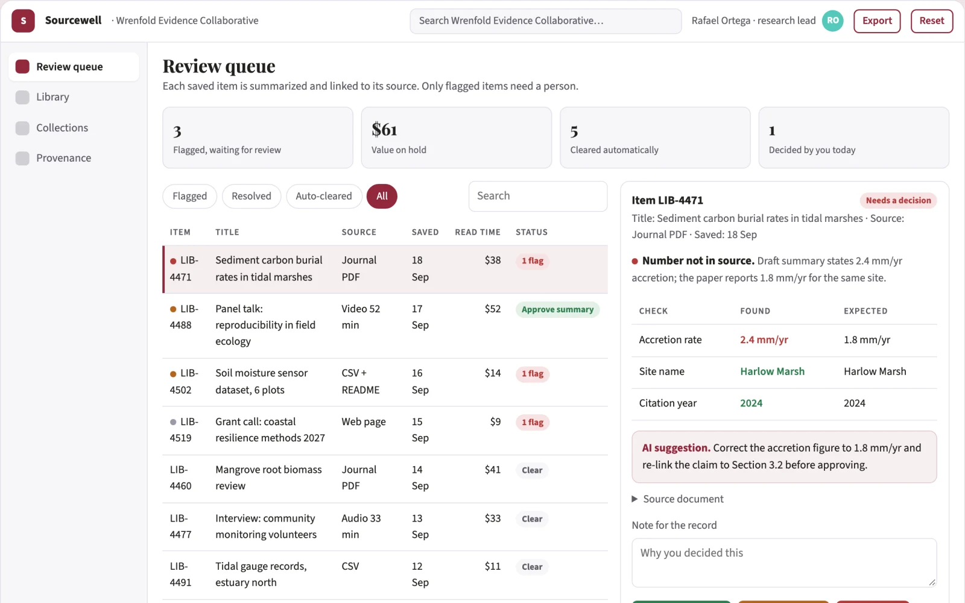965x603 pixels.
Task: Show only Flagged items
Action: coord(189,196)
